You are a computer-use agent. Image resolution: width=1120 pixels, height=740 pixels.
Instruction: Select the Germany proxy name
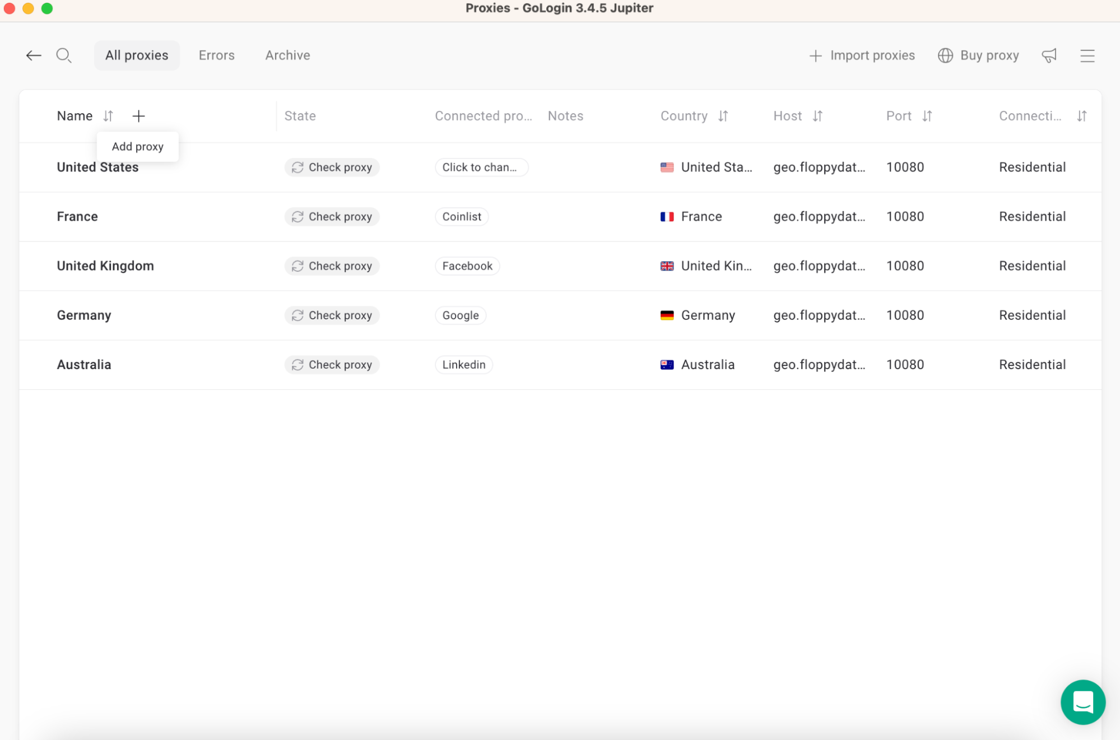pyautogui.click(x=84, y=315)
